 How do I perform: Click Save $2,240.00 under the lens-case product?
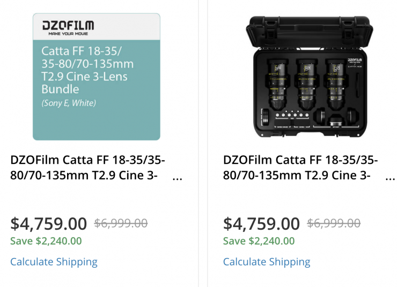point(259,241)
